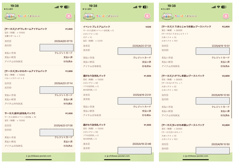
Task: Select order title [サーカス]ちいかわホームアイテムパック
Action: pos(26,71)
